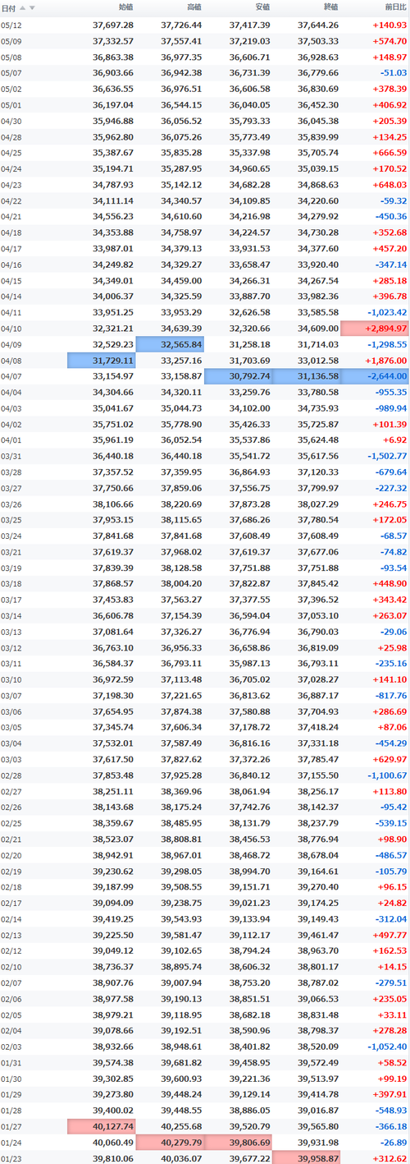Viewport: 410px width, 1164px height.
Task: Select low value 36,594.04
Action: coord(249,614)
